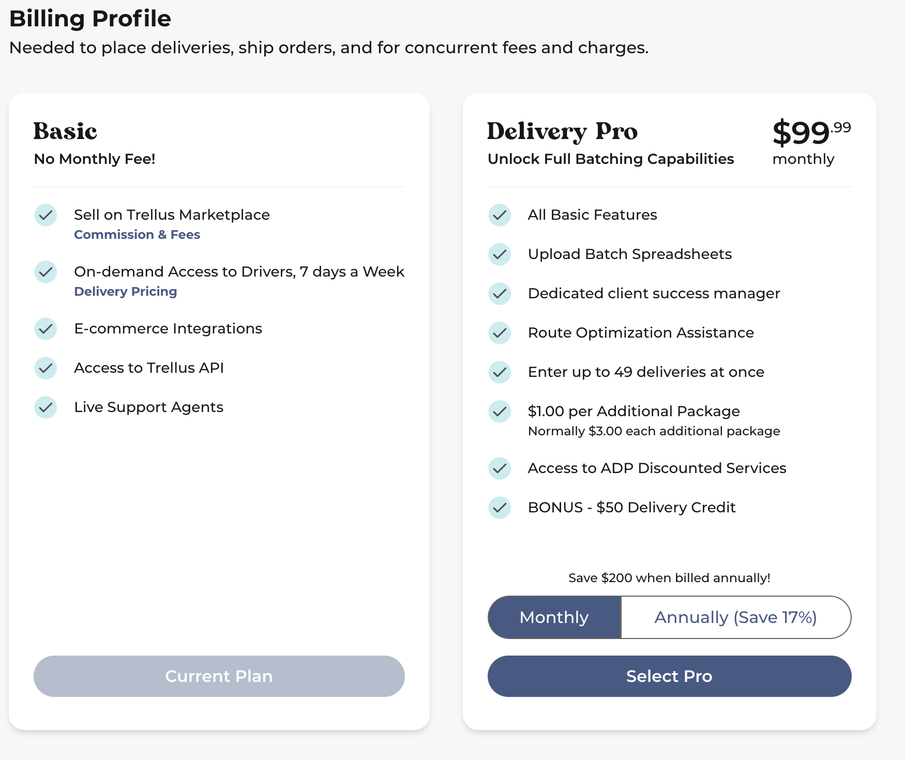Click 'No Monthly Fee!' text

click(95, 159)
